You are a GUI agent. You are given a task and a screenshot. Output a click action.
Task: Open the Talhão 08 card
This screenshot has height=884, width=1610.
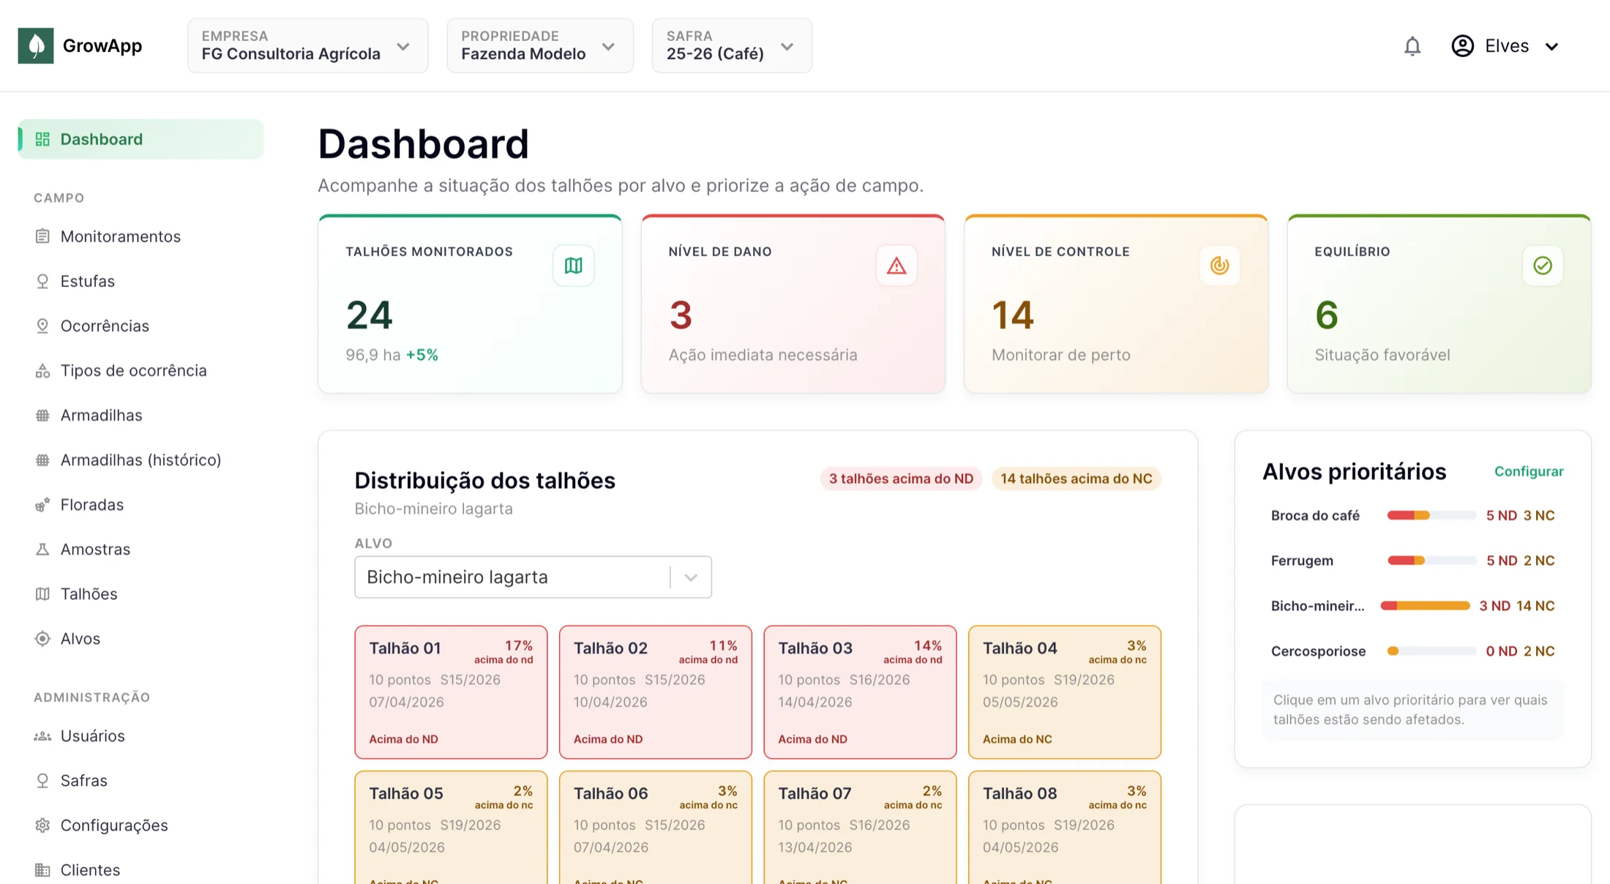[1065, 828]
